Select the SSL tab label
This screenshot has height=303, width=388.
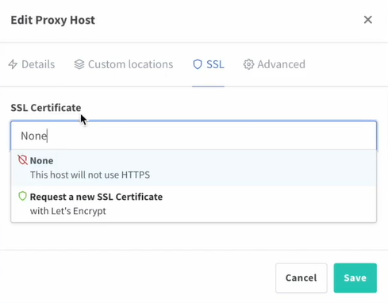[215, 64]
